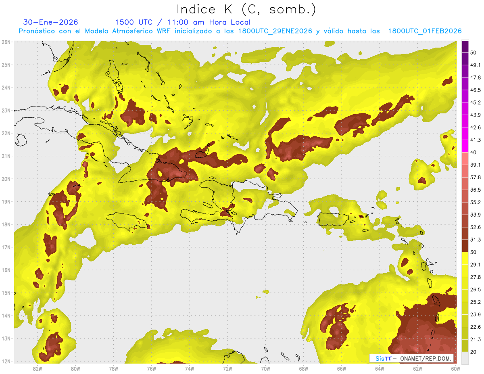Select the date text "30-Ene-2026"
The width and height of the screenshot is (484, 374).
[51, 22]
